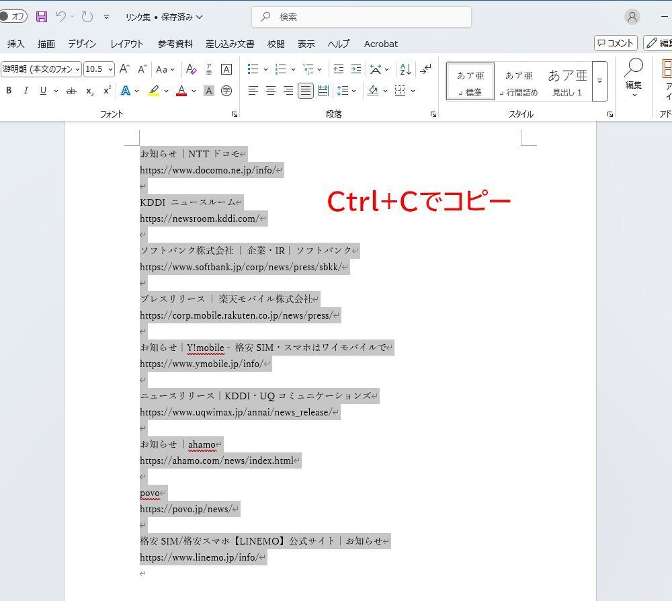The height and width of the screenshot is (601, 672).
Task: Click the numbered list icon
Action: coord(281,69)
